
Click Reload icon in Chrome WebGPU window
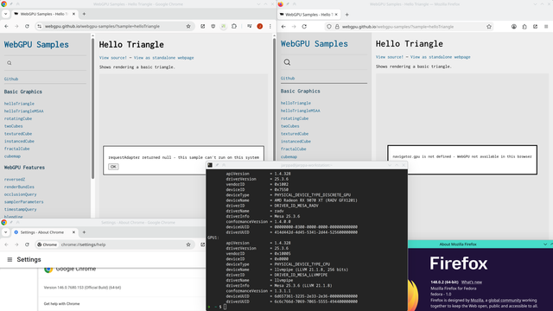pos(27,26)
